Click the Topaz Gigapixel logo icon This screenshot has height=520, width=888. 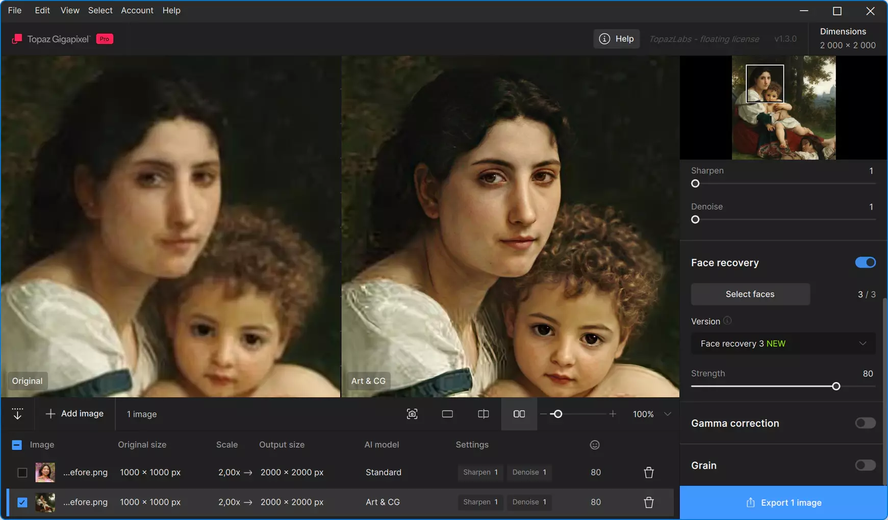(x=17, y=39)
